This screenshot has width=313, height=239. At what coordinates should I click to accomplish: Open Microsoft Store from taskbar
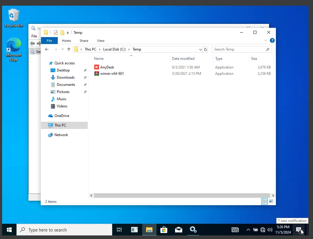point(164,230)
